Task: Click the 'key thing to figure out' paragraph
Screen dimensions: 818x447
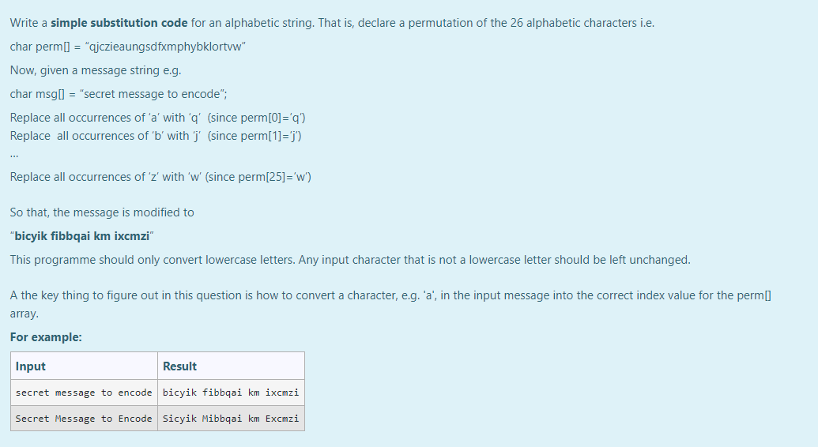Action: (x=390, y=305)
